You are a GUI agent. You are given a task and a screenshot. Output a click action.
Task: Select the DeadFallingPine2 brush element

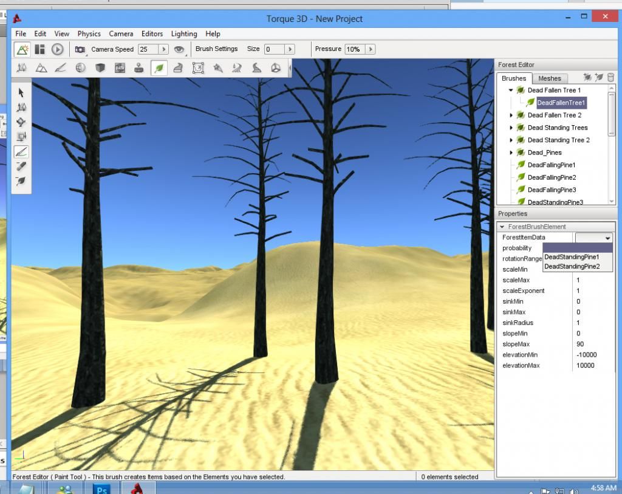coord(552,177)
